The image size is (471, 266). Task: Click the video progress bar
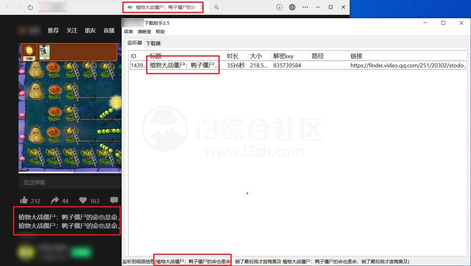pyautogui.click(x=70, y=172)
